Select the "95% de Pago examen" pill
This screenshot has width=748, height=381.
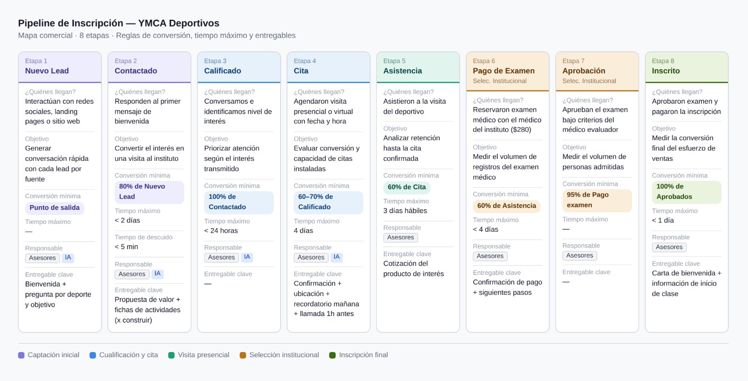[x=597, y=200]
